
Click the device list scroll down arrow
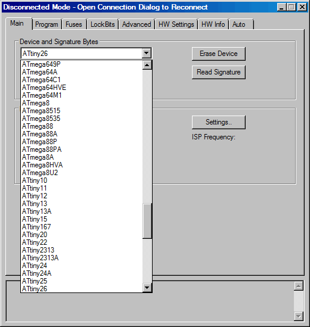click(147, 288)
